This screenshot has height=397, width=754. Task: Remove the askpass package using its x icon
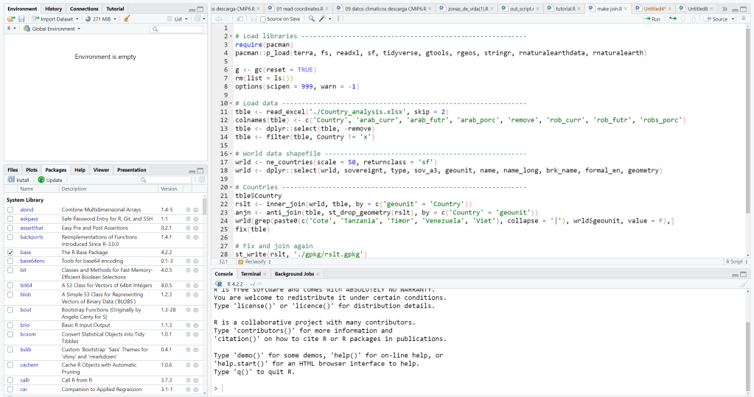pos(198,219)
